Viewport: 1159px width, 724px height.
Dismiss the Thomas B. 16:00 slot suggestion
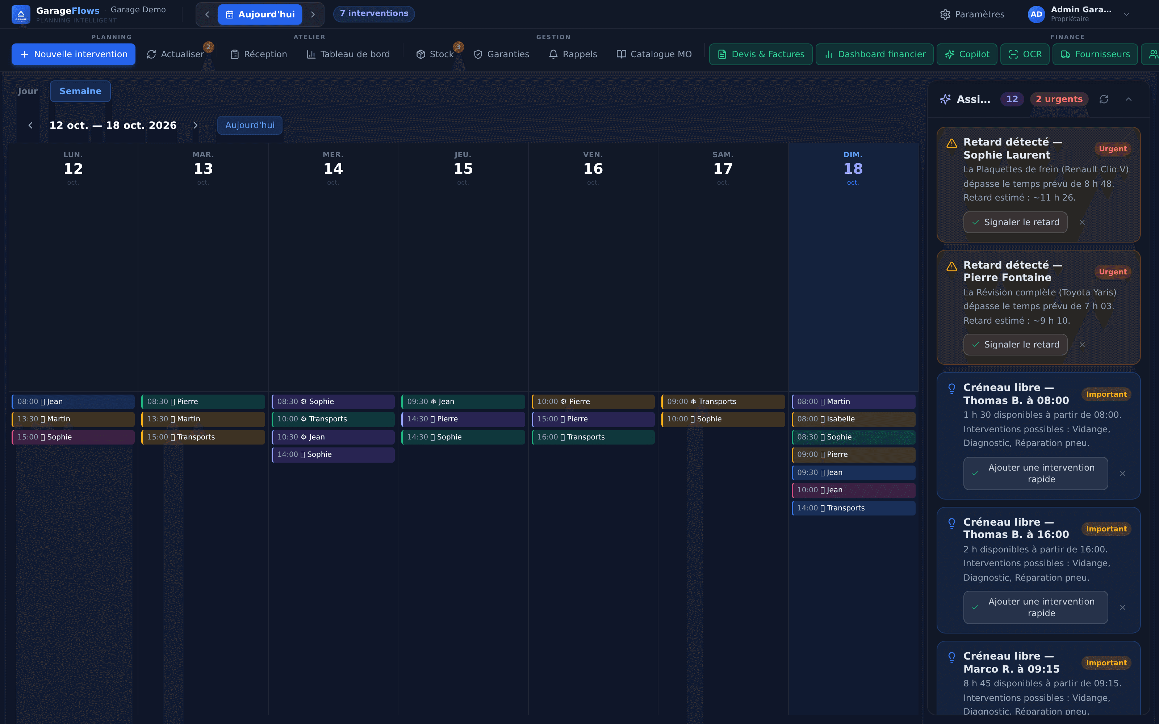click(x=1123, y=608)
